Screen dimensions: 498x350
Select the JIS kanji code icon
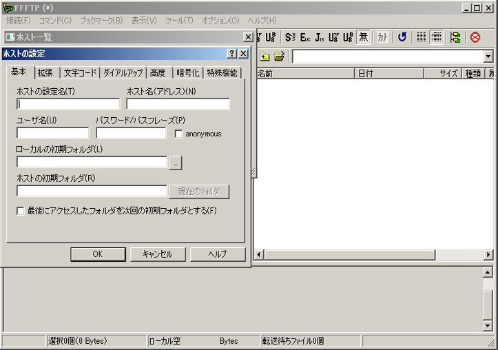[319, 37]
